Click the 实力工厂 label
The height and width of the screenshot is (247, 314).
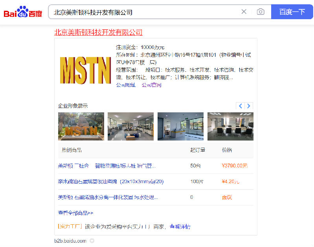[70, 227]
